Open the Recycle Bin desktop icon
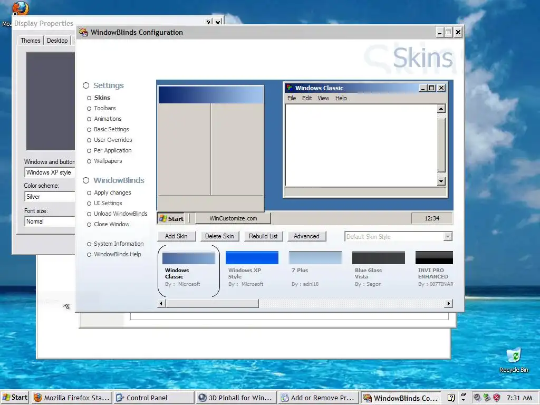Screen dimensions: 540x405 (x=514, y=360)
